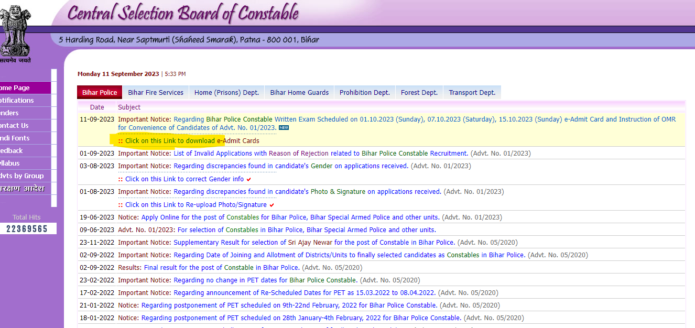Open no change in PET dates notice
The image size is (695, 328).
(x=266, y=280)
